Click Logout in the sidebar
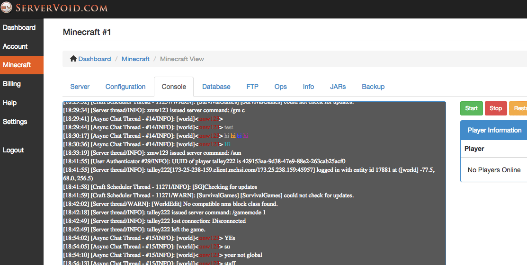The width and height of the screenshot is (527, 265). pyautogui.click(x=13, y=150)
